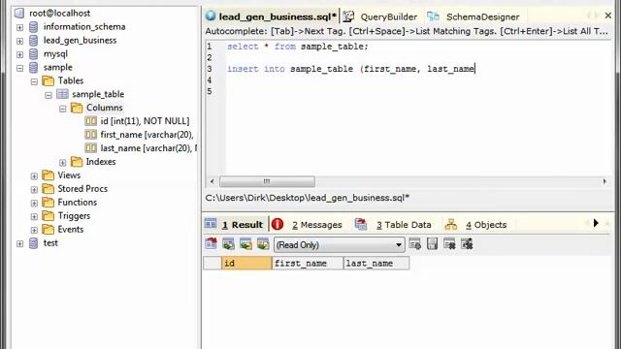Click the id column header in results
Viewport: 621px width, 349px height.
pos(246,263)
